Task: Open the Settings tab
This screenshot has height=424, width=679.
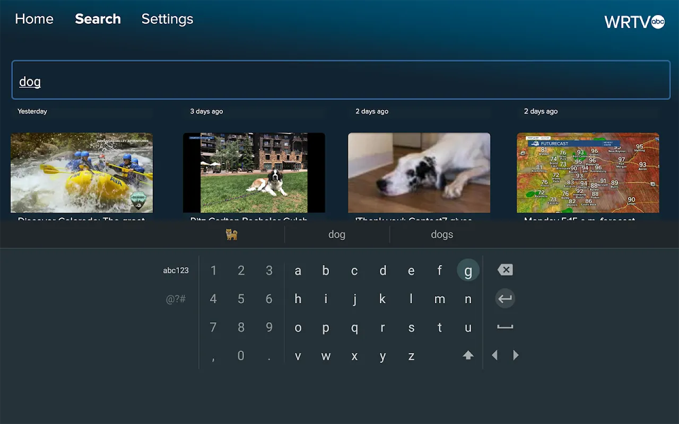Action: tap(167, 19)
